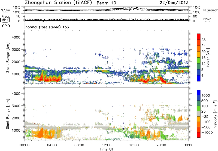
Task: Click the 'Power [dB]' colorbar title
Action: tap(208, 58)
